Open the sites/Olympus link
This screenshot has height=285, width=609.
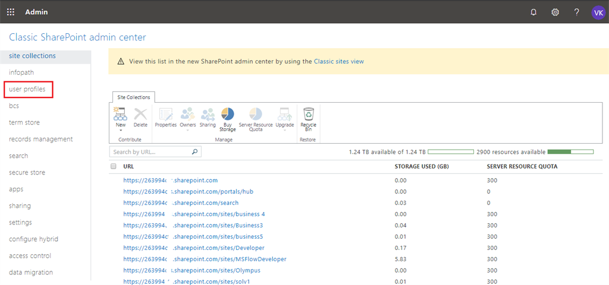tap(192, 270)
